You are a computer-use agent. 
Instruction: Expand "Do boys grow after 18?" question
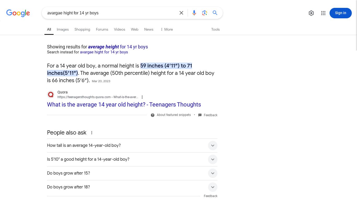212,187
